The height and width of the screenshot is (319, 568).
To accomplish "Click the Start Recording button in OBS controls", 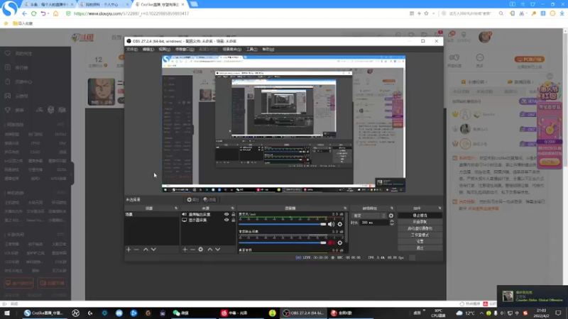I will click(x=420, y=222).
